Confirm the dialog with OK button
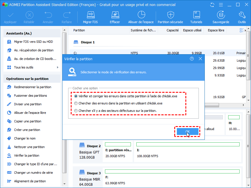Viewport: 251px width, 188px height. click(187, 132)
